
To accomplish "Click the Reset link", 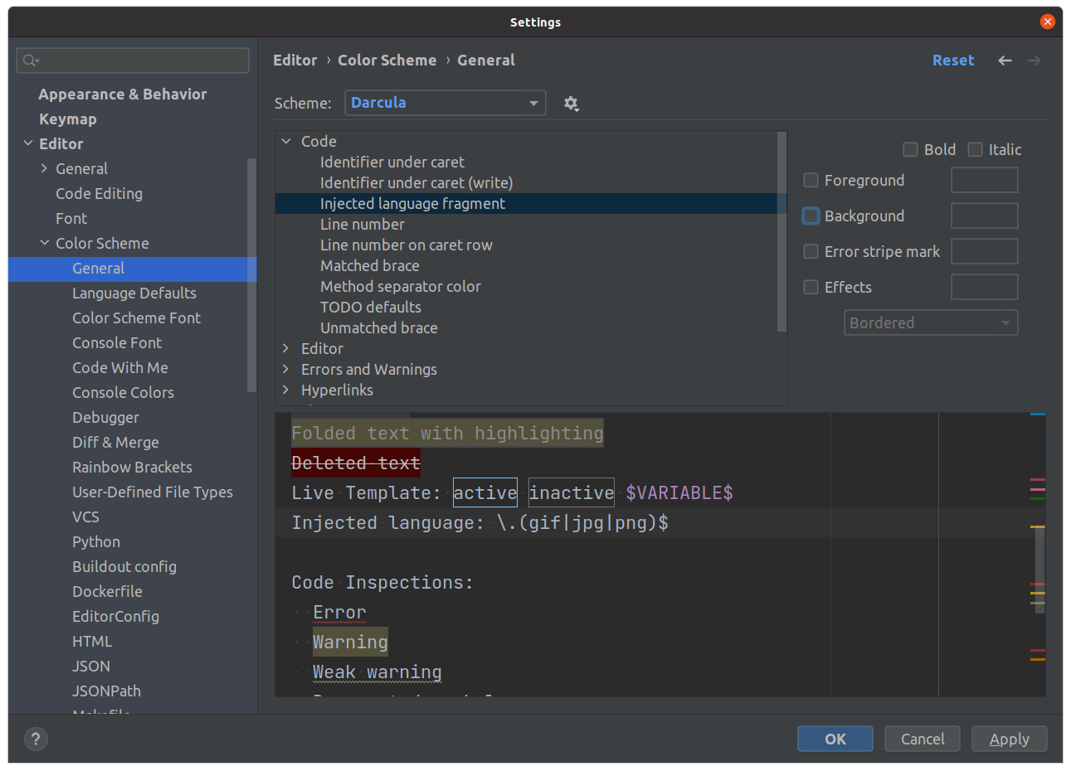I will coord(953,61).
